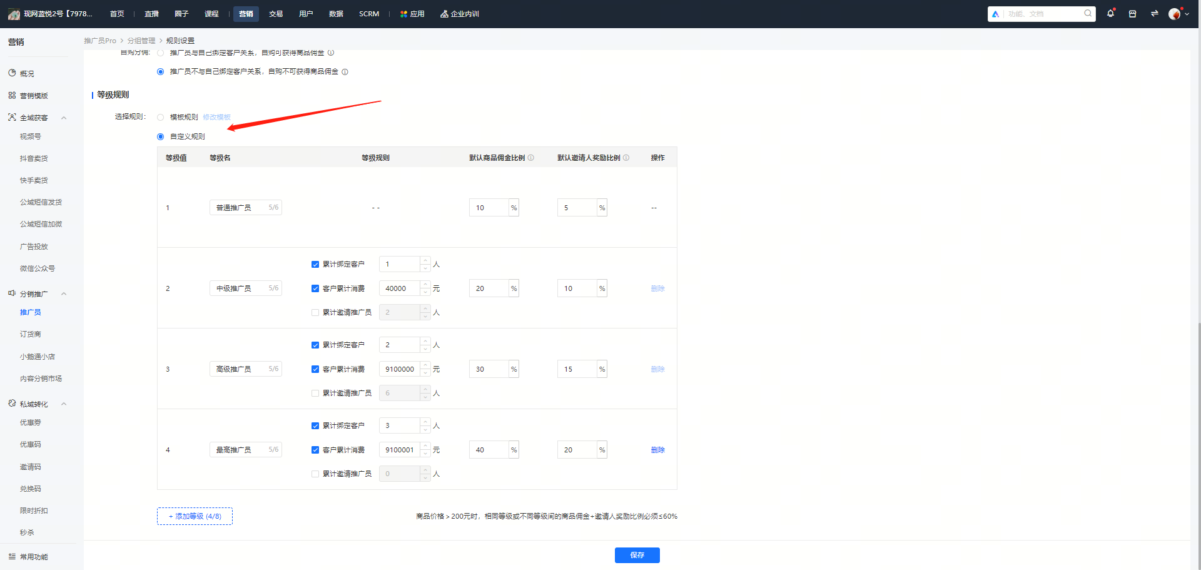The image size is (1201, 570).
Task: Click 添加等级 (4/8) button
Action: pos(195,516)
